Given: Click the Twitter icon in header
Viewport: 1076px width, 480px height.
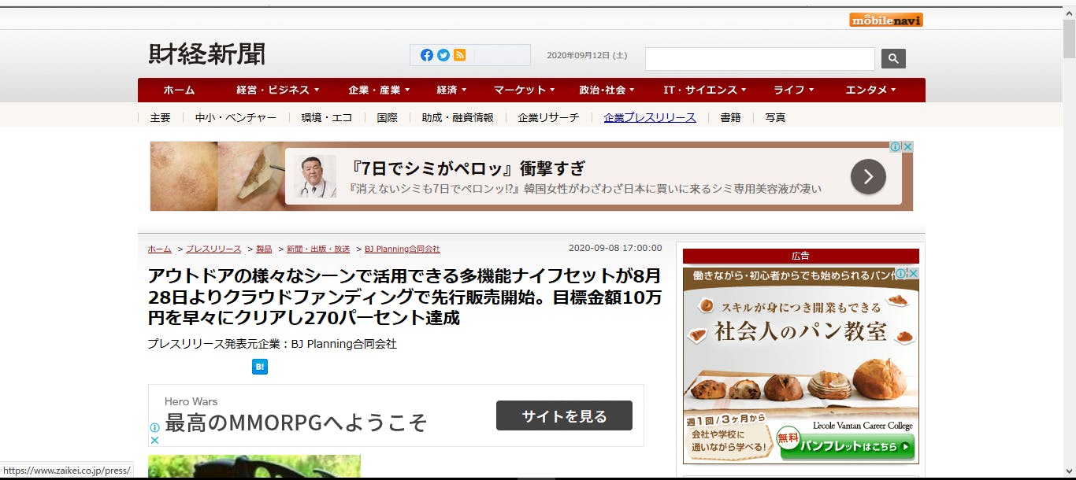Looking at the screenshot, I should click(443, 55).
